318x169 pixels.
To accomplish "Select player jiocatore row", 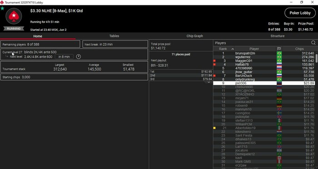I will pos(264,150).
